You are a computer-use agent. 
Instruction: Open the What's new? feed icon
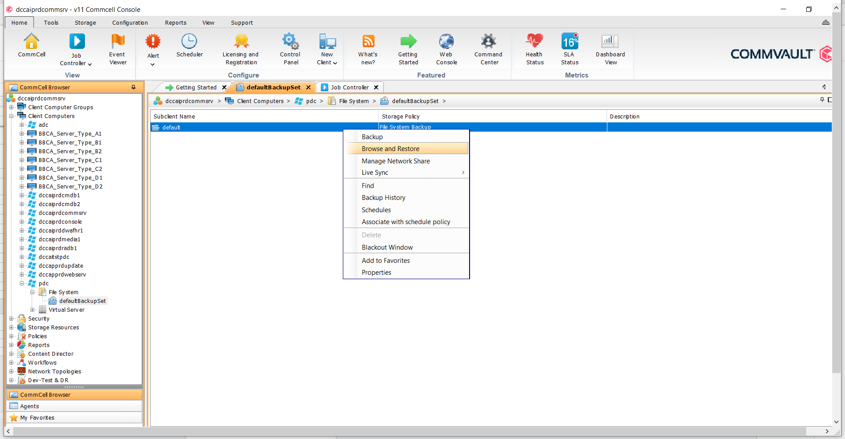tap(368, 41)
